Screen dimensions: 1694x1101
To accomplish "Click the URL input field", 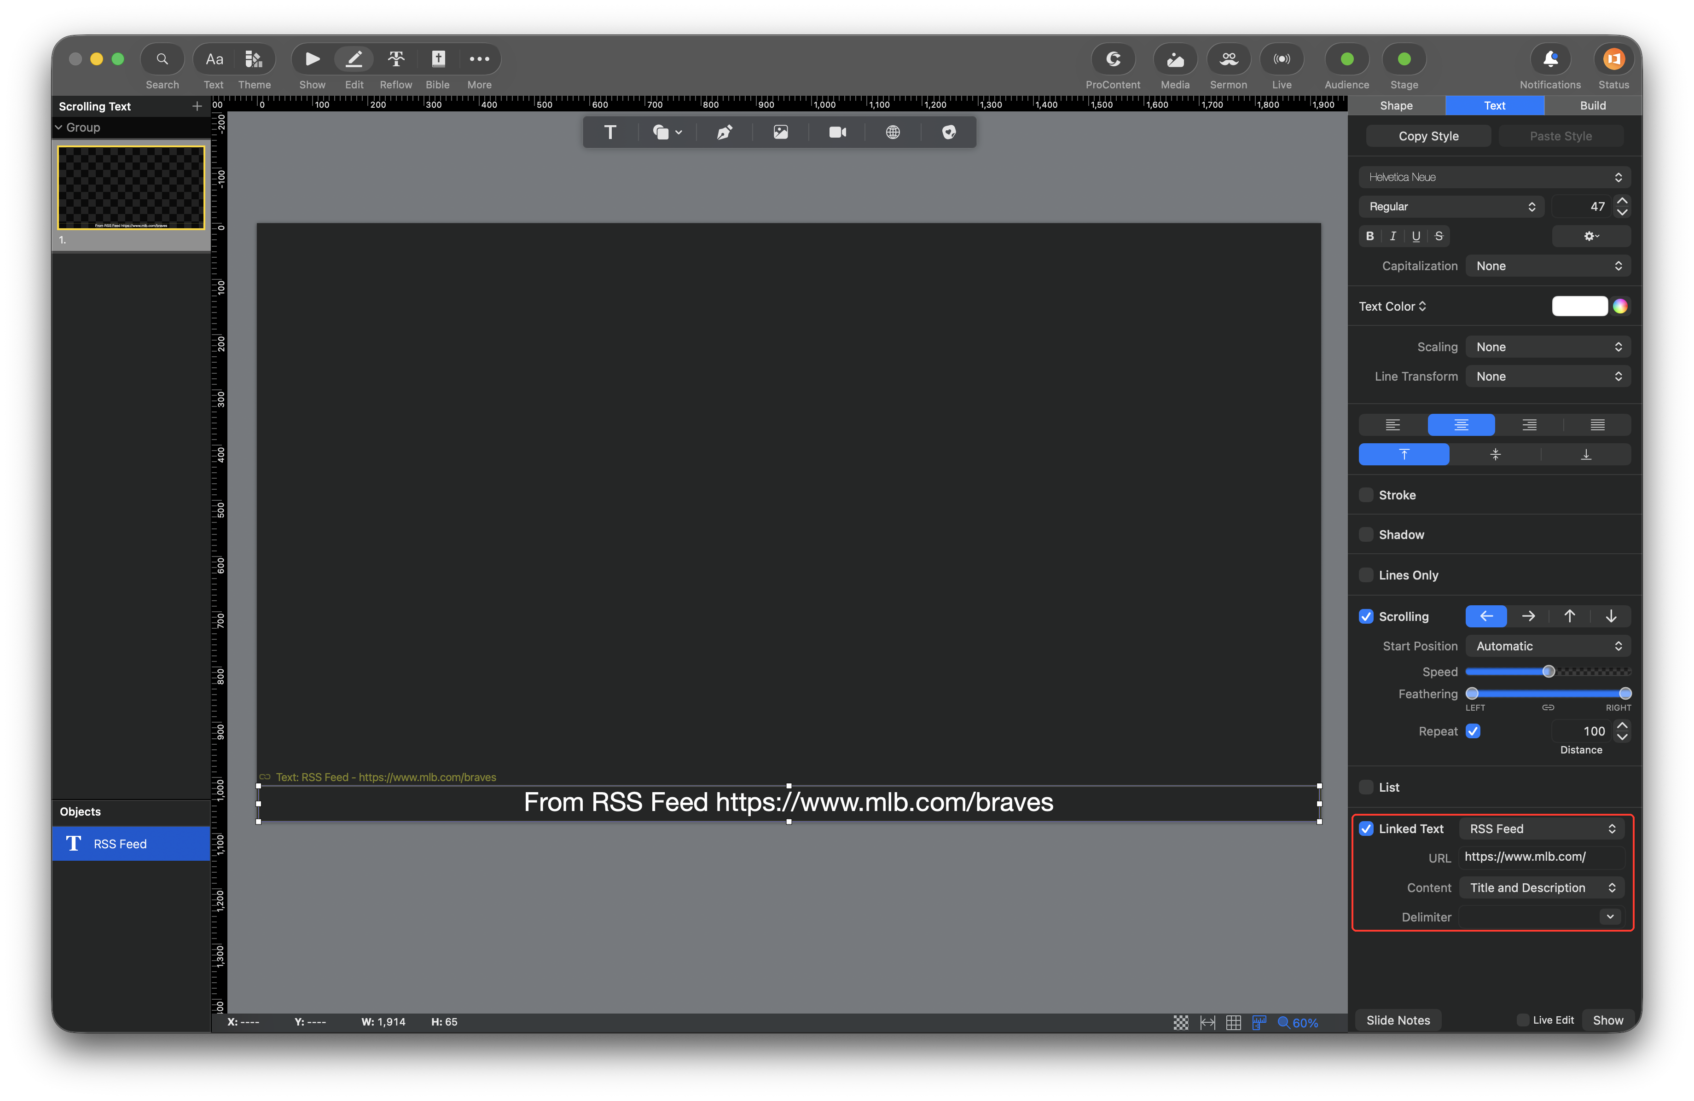I will [1542, 857].
